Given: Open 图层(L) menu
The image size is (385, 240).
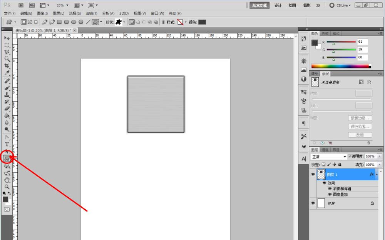Looking at the screenshot, I should coord(59,13).
